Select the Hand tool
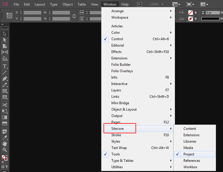 pos(5,144)
